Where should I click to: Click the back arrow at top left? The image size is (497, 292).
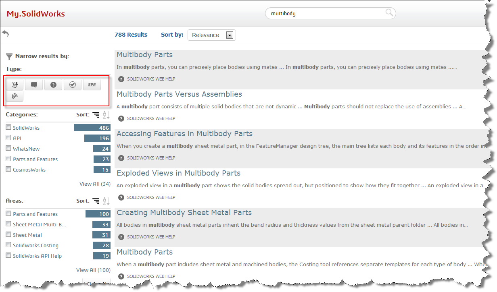click(5, 33)
